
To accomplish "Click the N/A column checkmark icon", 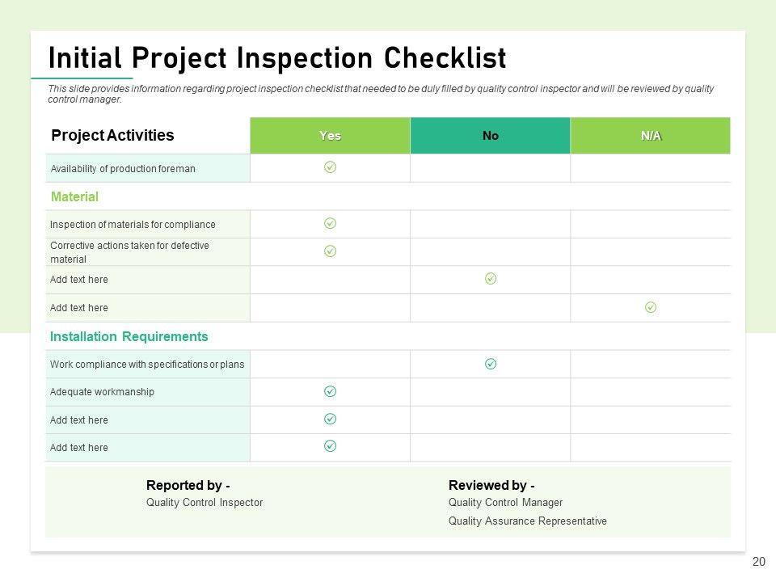I will 651,307.
